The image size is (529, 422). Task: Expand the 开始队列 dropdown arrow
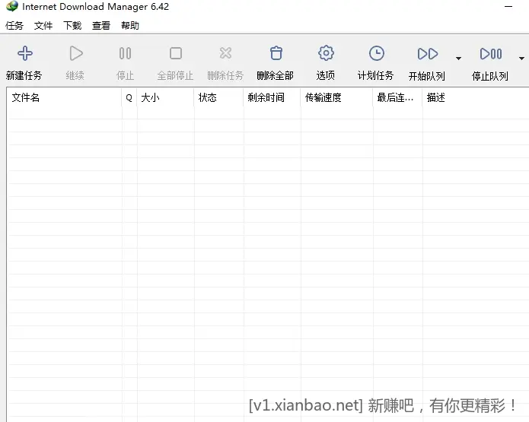[458, 59]
